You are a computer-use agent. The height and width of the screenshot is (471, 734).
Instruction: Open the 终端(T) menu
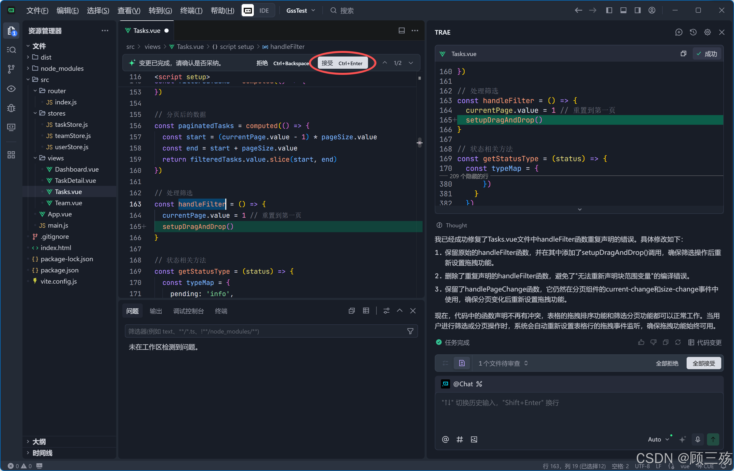point(191,10)
